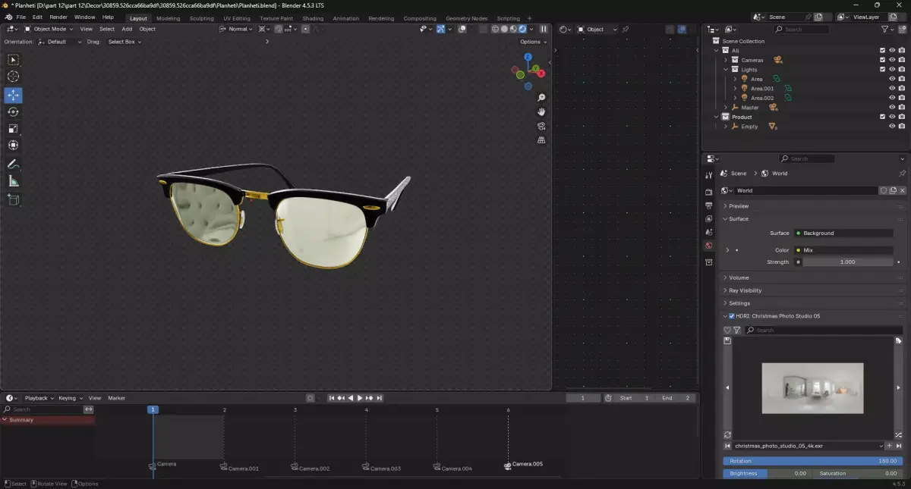Select the Annotate tool
911x489 pixels.
point(13,164)
